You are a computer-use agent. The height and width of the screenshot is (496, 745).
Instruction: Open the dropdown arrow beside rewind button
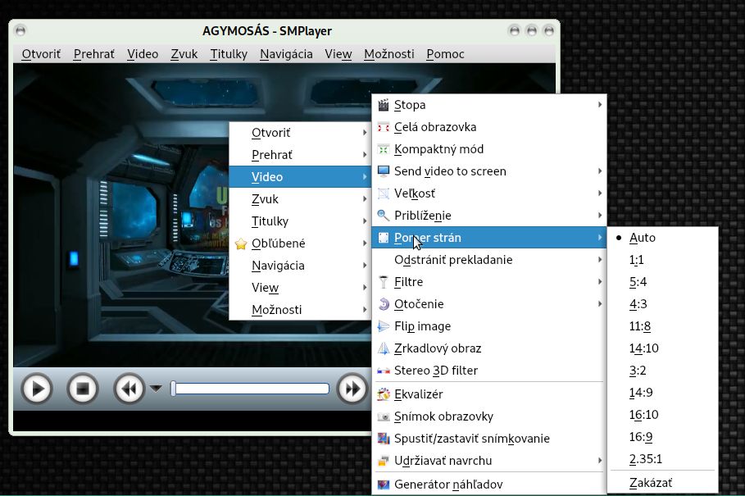pyautogui.click(x=156, y=389)
